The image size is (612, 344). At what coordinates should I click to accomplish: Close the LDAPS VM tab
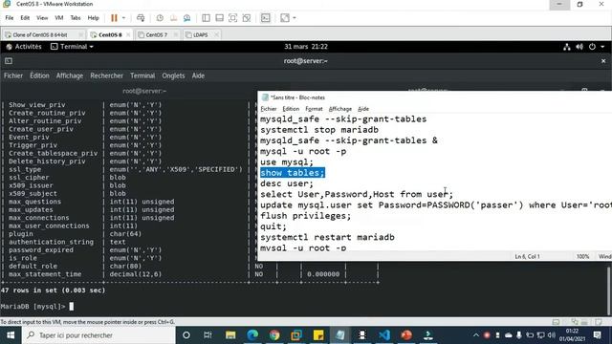tap(216, 34)
